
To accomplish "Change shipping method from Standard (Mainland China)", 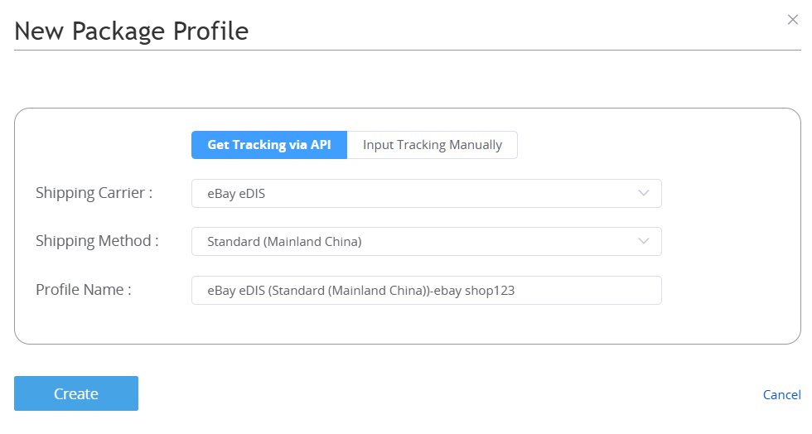I will (x=427, y=241).
